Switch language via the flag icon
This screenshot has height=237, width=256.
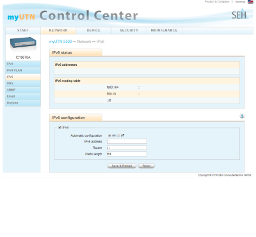click(250, 2)
